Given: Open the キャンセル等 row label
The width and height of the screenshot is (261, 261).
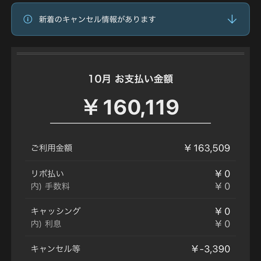Looking at the screenshot, I should pyautogui.click(x=56, y=249).
